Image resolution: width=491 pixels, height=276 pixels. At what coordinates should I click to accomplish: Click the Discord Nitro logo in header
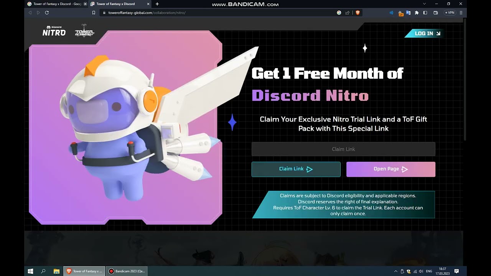(54, 31)
